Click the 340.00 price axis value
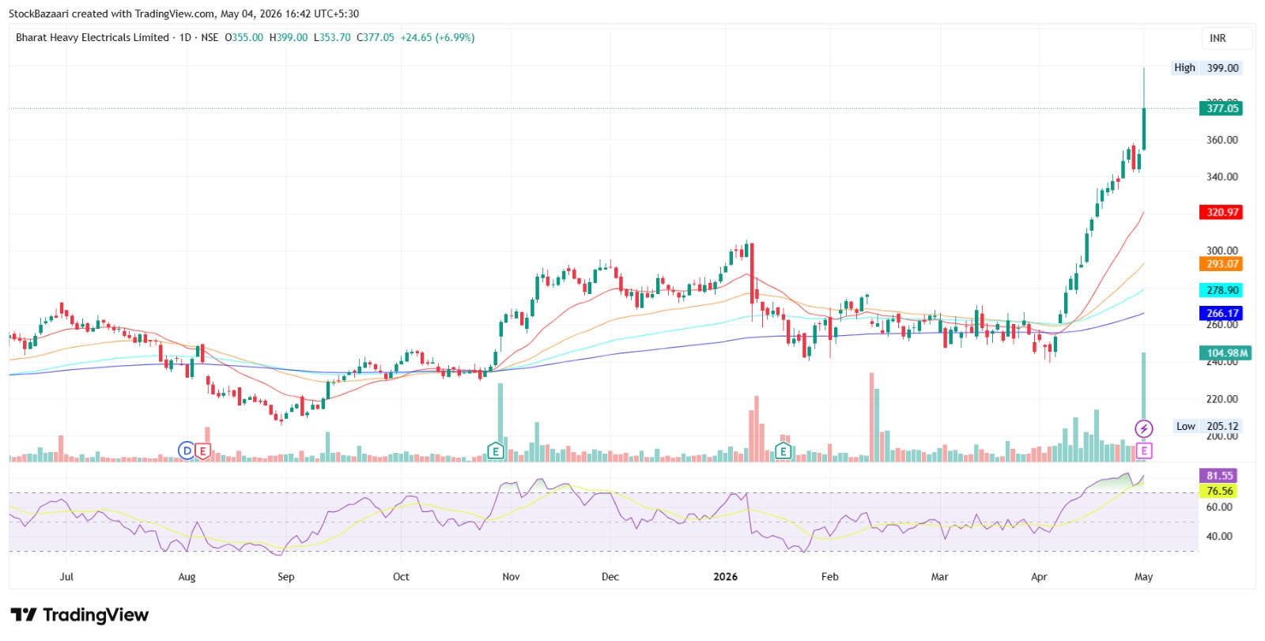This screenshot has height=641, width=1265. point(1222,177)
